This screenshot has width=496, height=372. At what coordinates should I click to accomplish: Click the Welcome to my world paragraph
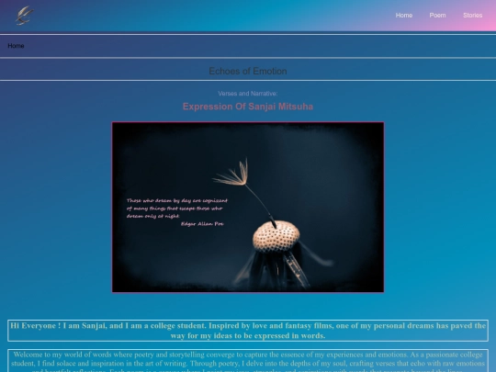(248, 361)
